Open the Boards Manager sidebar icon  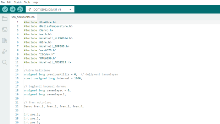click(x=5, y=30)
